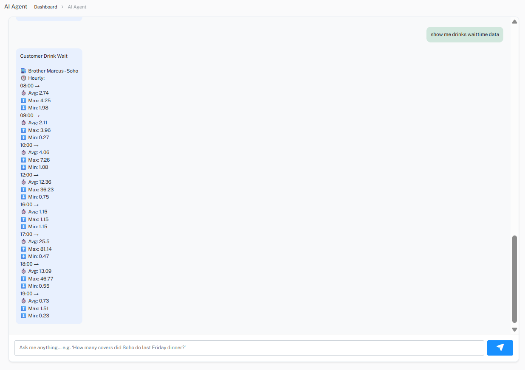The image size is (525, 370).
Task: Click the up arrow icon beside Max: 36.23
Action: tap(23, 190)
